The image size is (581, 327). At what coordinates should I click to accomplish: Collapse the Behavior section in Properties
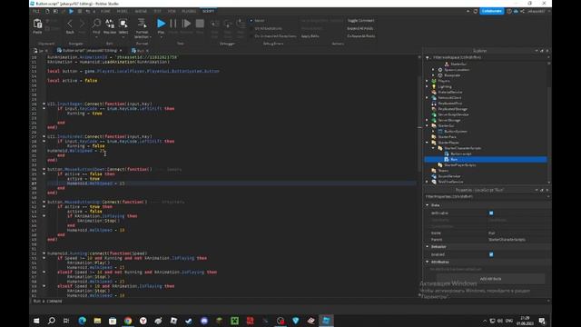click(x=428, y=246)
